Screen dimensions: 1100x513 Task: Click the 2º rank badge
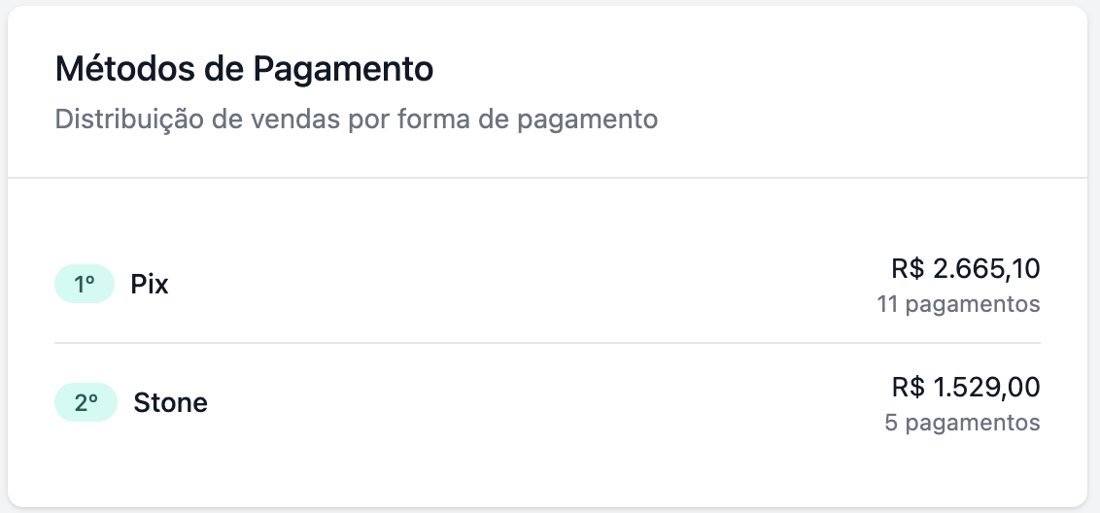tap(86, 402)
